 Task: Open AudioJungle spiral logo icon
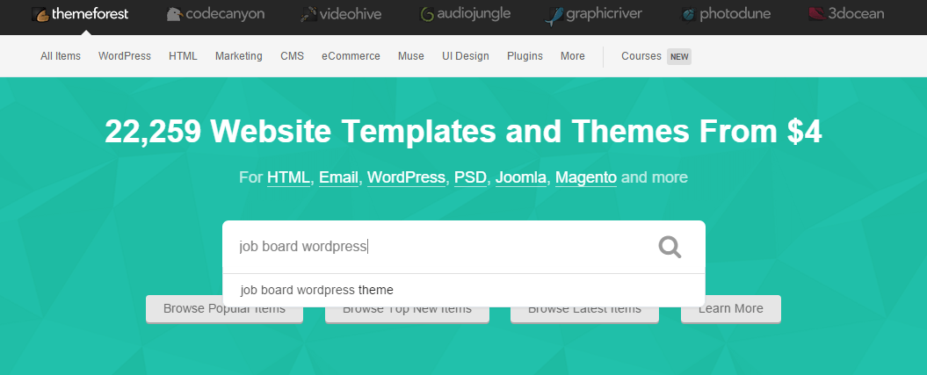(x=427, y=14)
